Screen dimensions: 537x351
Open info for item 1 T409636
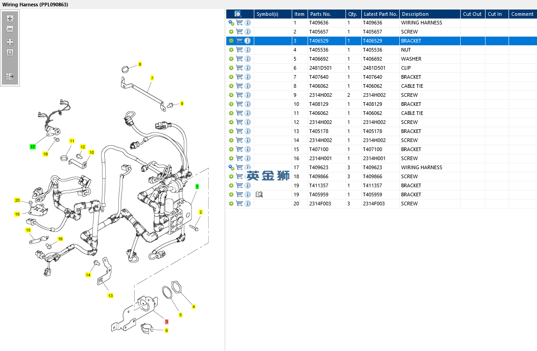tap(247, 23)
